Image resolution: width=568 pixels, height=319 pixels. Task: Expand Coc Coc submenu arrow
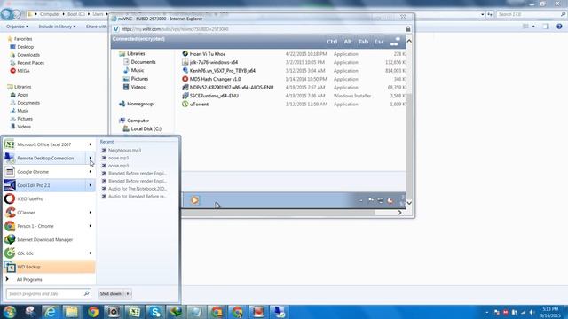pyautogui.click(x=91, y=253)
